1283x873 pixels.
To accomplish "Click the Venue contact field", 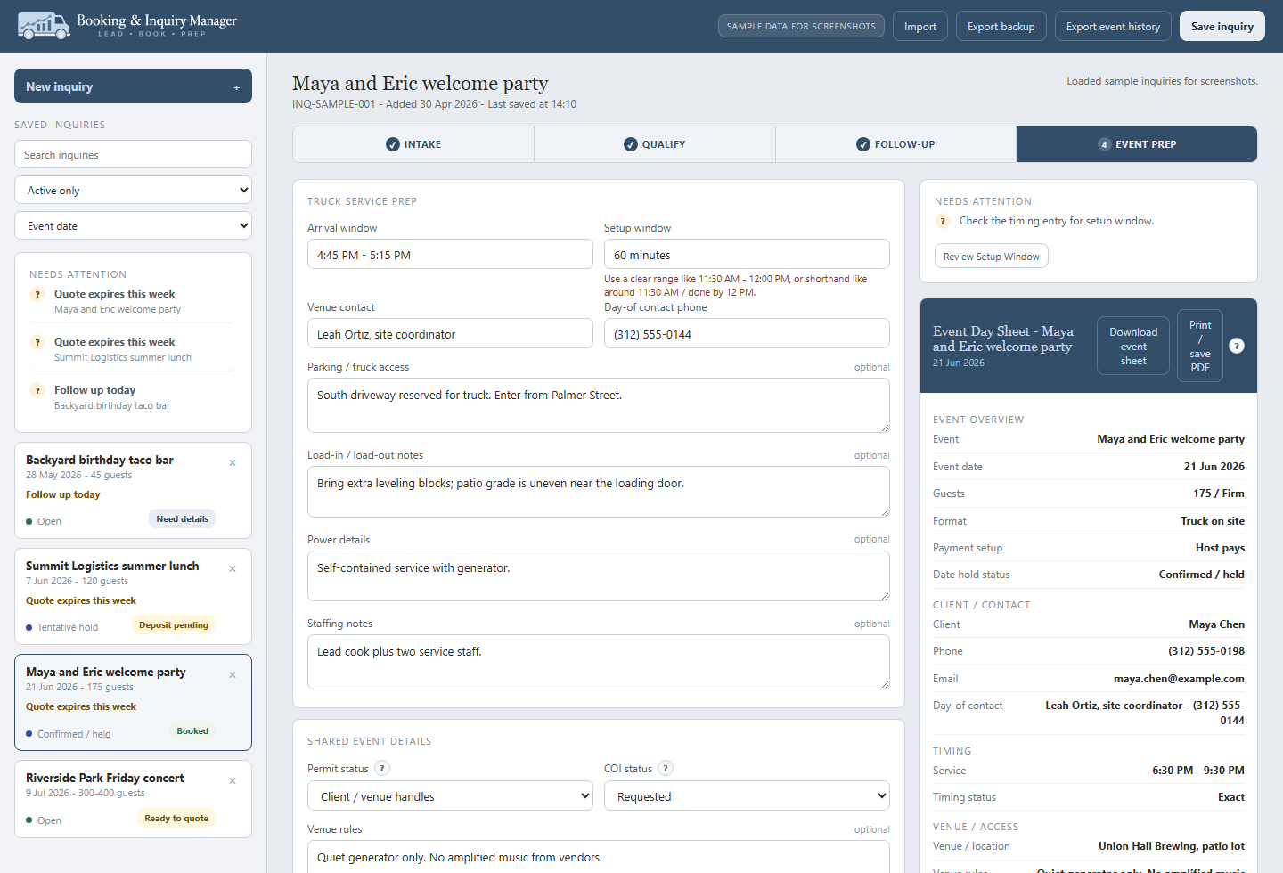I will click(x=450, y=333).
